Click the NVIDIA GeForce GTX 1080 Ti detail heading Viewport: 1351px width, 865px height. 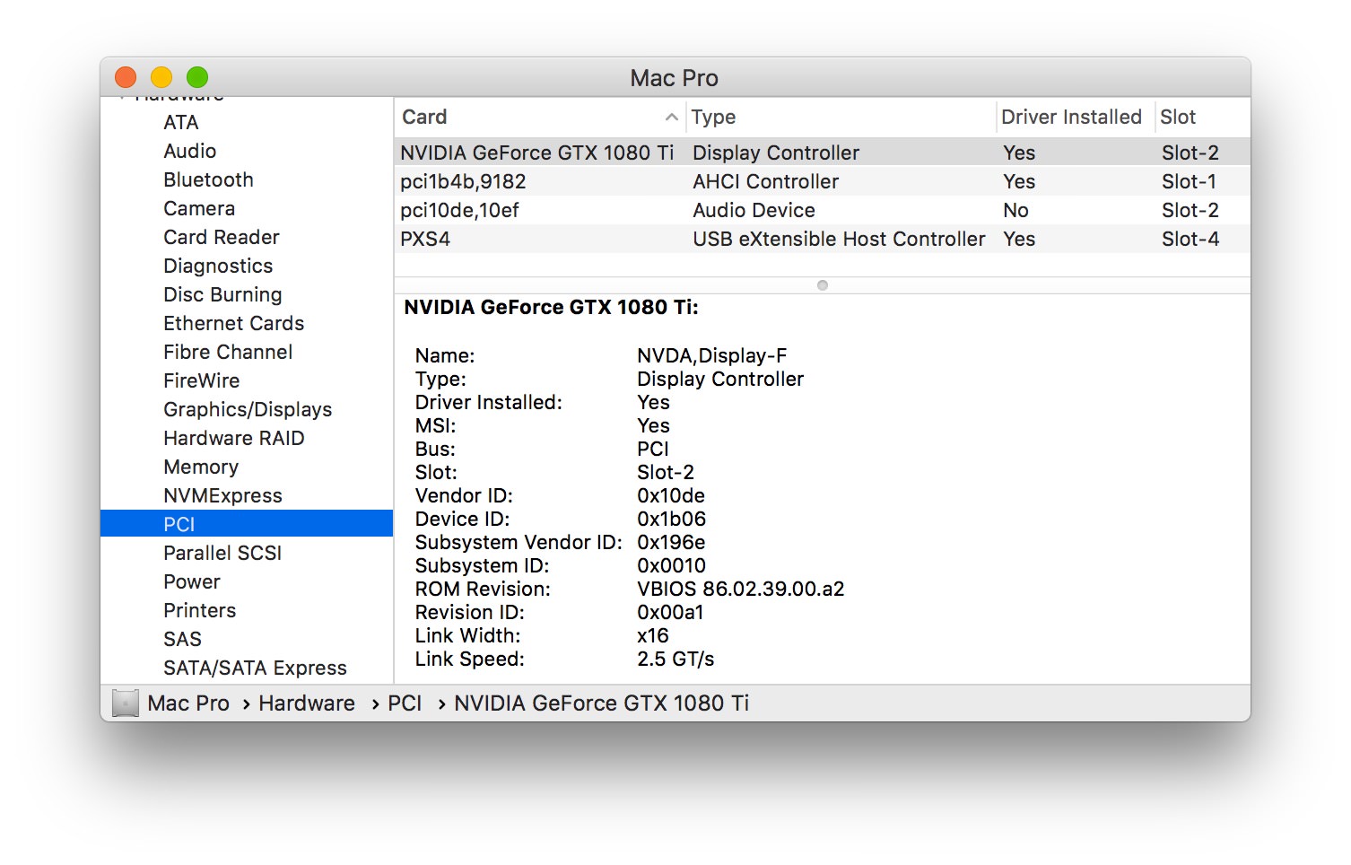click(551, 307)
